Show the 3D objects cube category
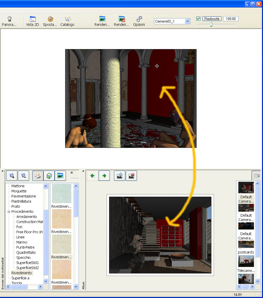Viewport: 263px width, 298px height. 49,176
